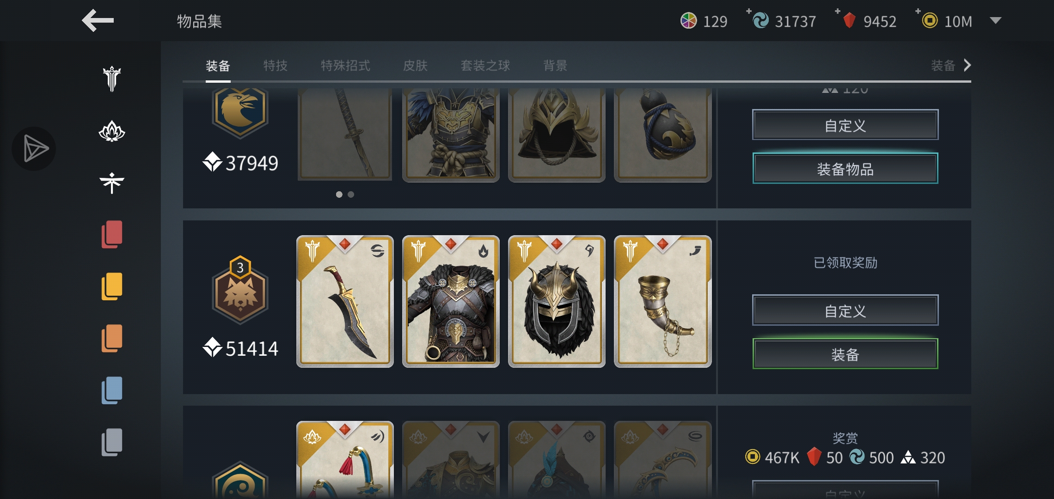1054x499 pixels.
Task: Filter by gray card rarity icon
Action: point(112,442)
